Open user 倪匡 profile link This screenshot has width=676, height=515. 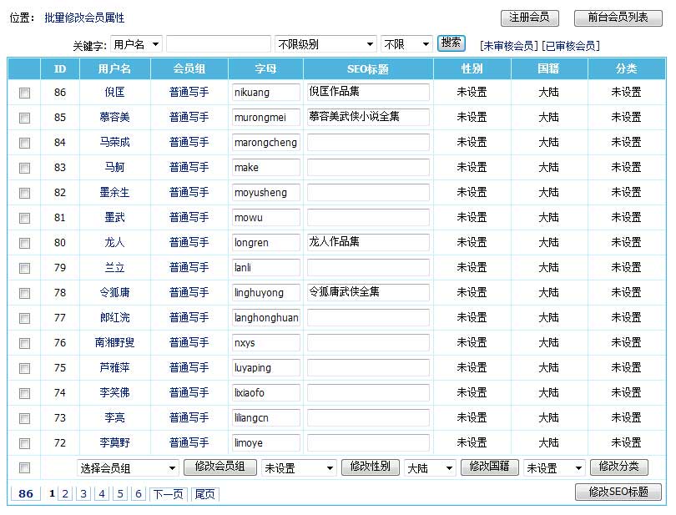(x=114, y=93)
